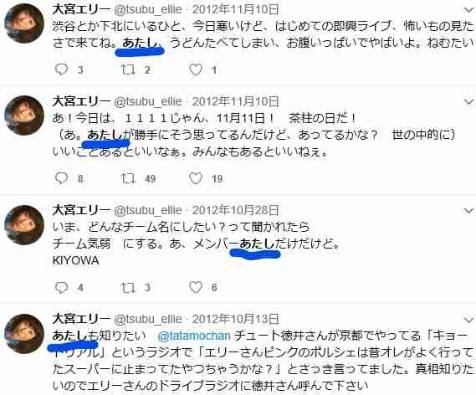Like the tweet with 19 likes

click(x=196, y=178)
